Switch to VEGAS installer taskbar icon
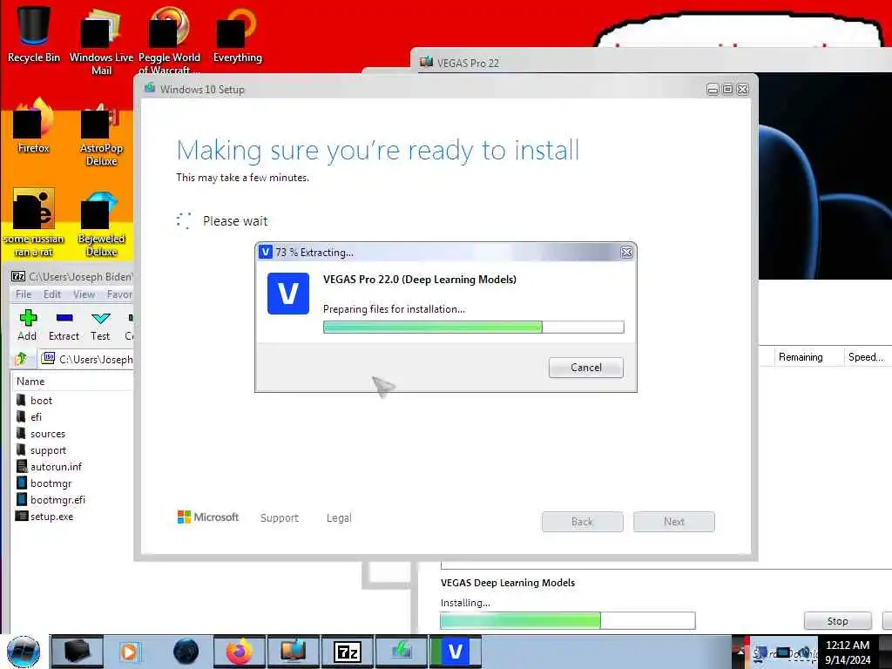The height and width of the screenshot is (669, 892). (455, 652)
